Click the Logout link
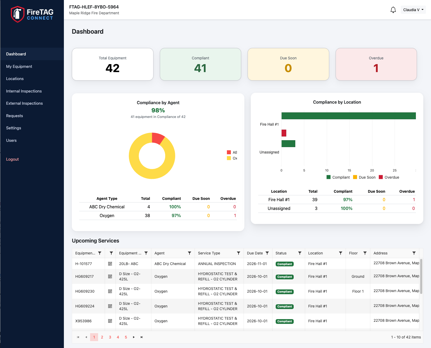The height and width of the screenshot is (348, 431). pos(12,159)
